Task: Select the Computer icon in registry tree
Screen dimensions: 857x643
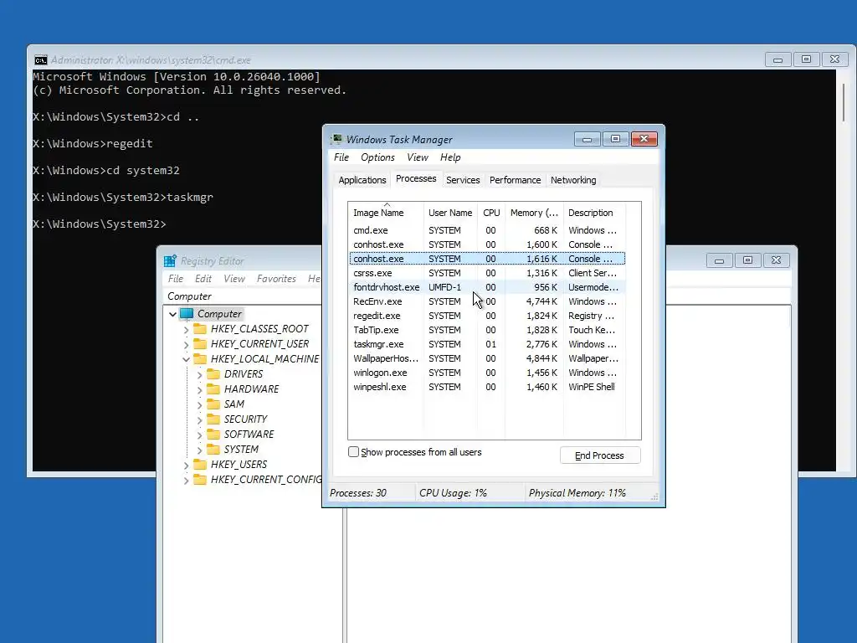Action: [187, 314]
